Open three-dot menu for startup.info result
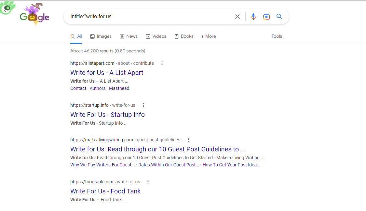 143,105
